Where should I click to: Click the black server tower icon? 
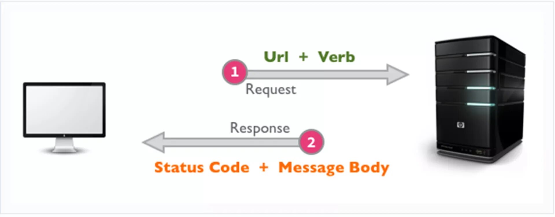click(x=480, y=99)
